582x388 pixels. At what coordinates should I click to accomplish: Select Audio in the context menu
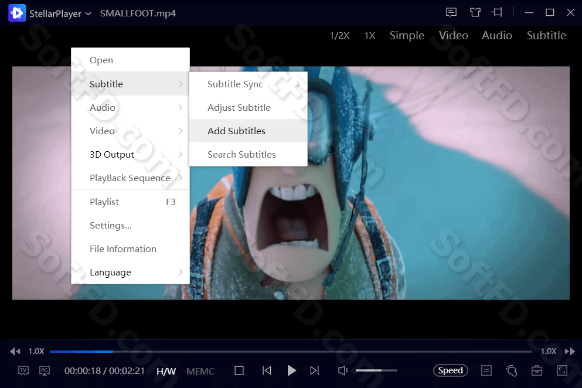pyautogui.click(x=130, y=107)
